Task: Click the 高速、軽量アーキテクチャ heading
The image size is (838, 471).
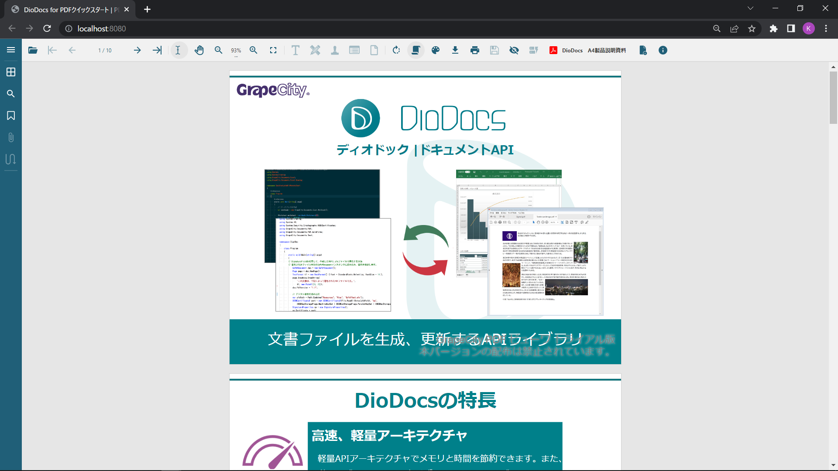Action: pos(389,435)
